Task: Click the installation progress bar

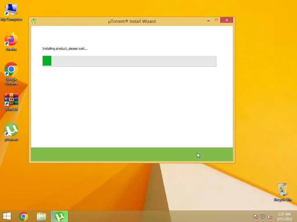Action: click(x=129, y=61)
